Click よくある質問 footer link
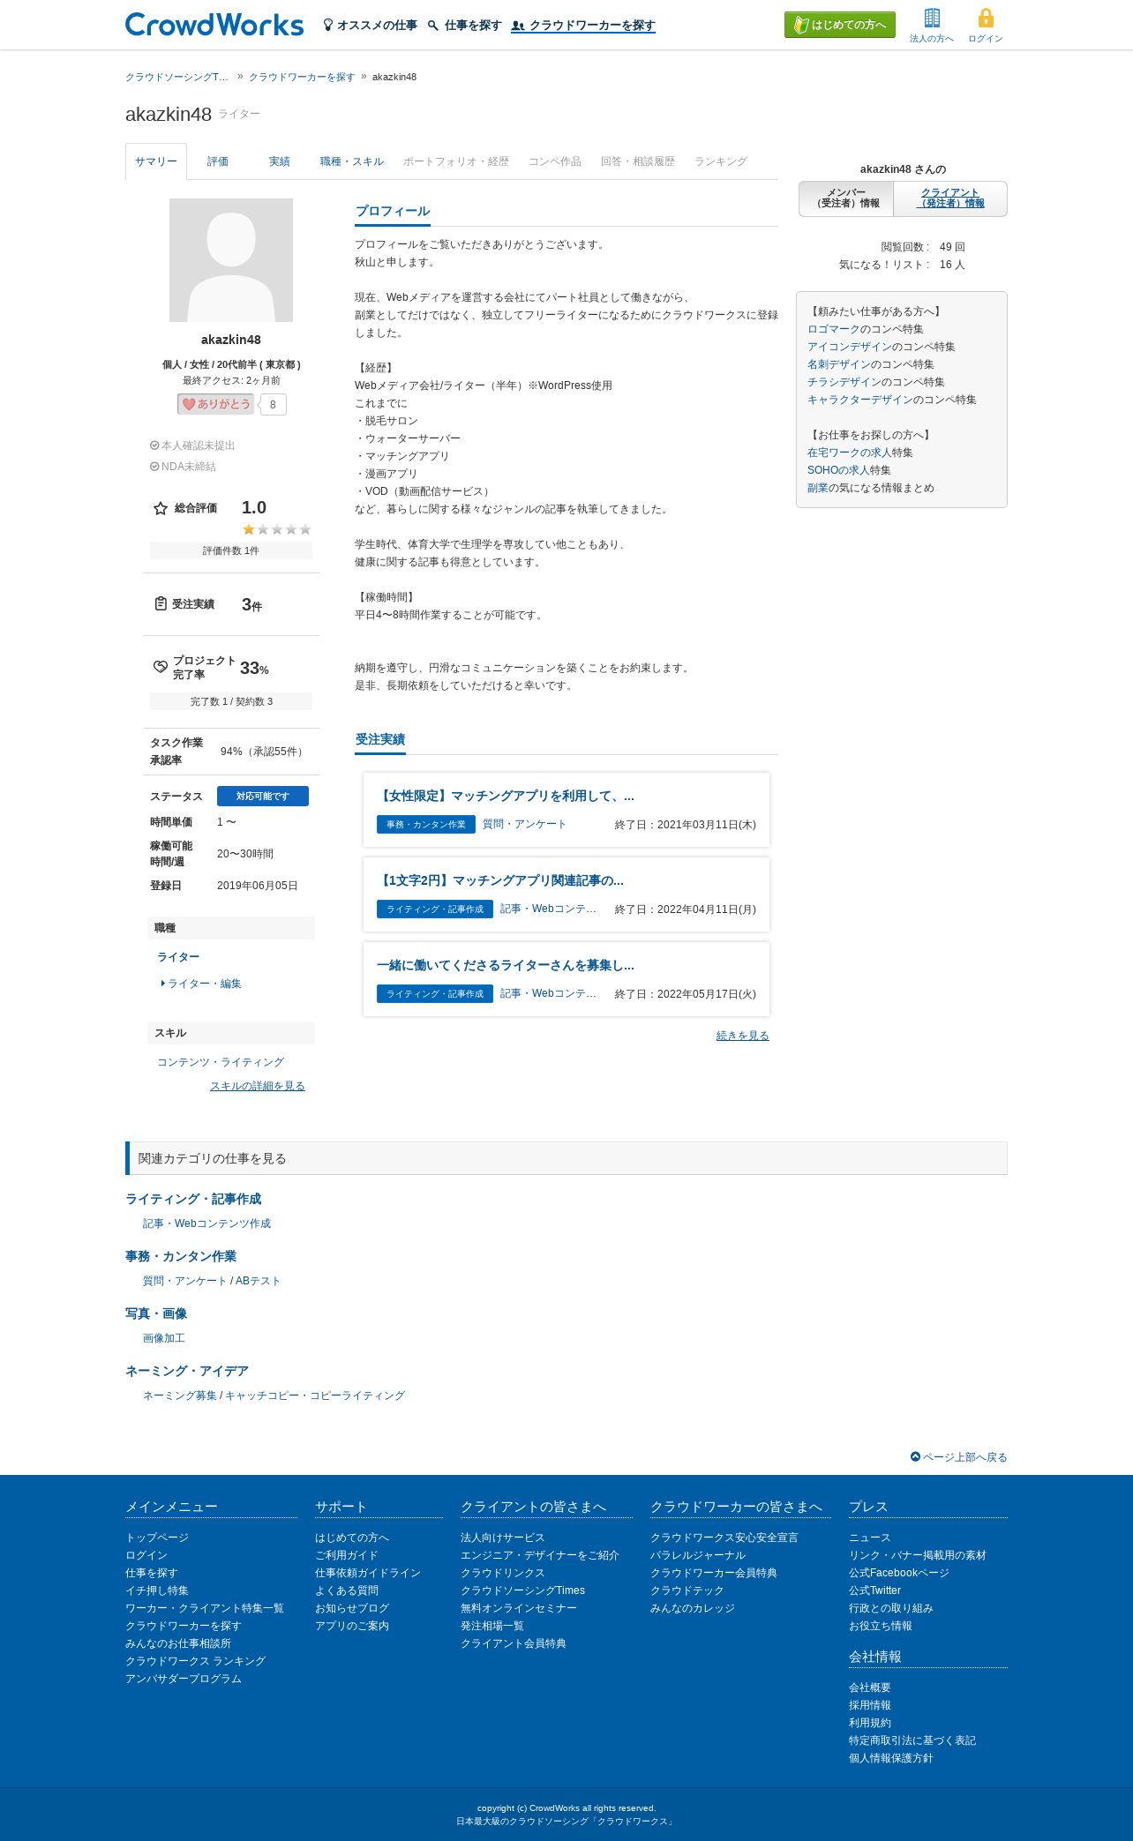This screenshot has height=1841, width=1133. click(347, 1590)
